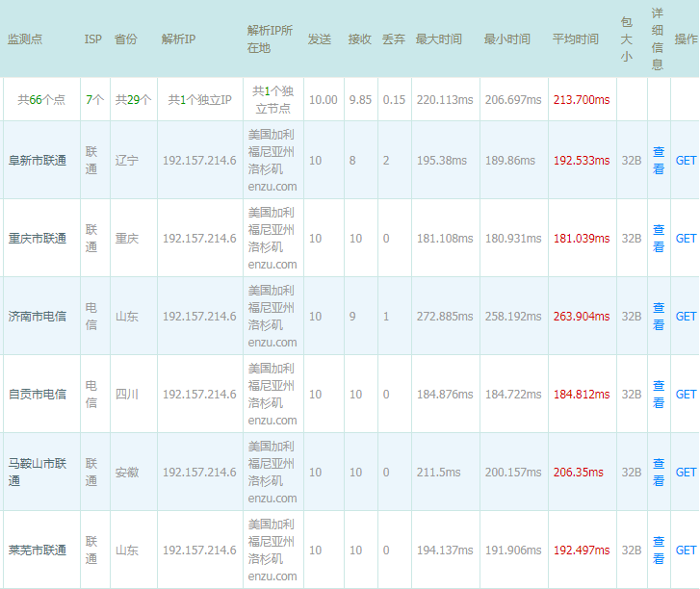This screenshot has width=700, height=589.
Task: Click the ISP column header
Action: pos(92,39)
